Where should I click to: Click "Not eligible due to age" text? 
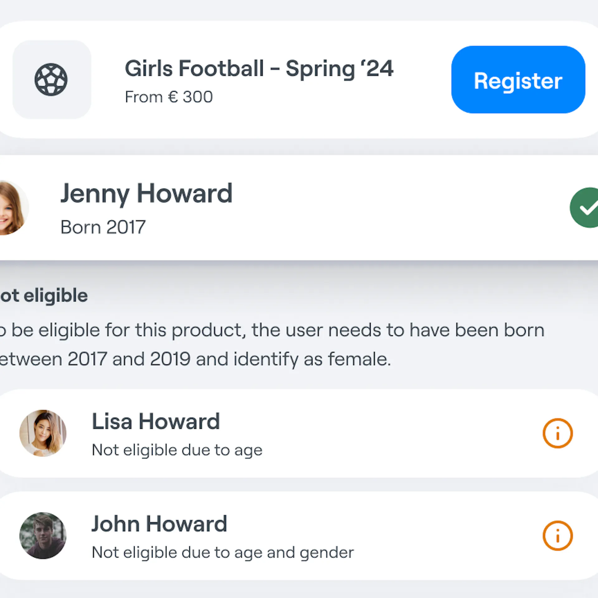point(177,450)
